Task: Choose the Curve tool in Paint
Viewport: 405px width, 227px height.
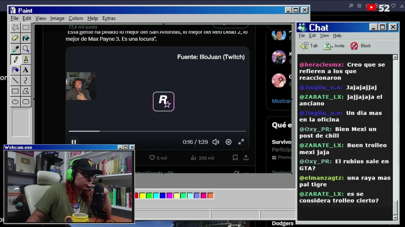Action: pyautogui.click(x=26, y=81)
